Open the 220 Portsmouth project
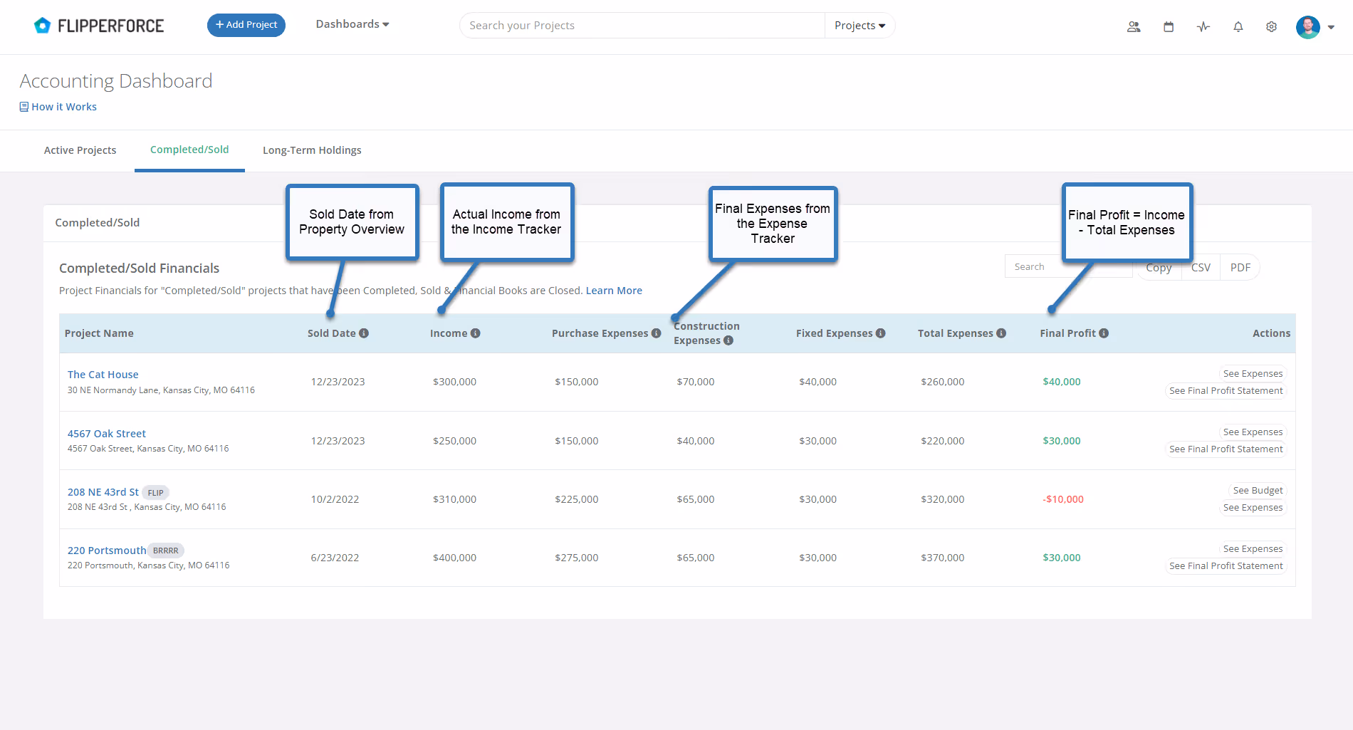 [x=107, y=551]
